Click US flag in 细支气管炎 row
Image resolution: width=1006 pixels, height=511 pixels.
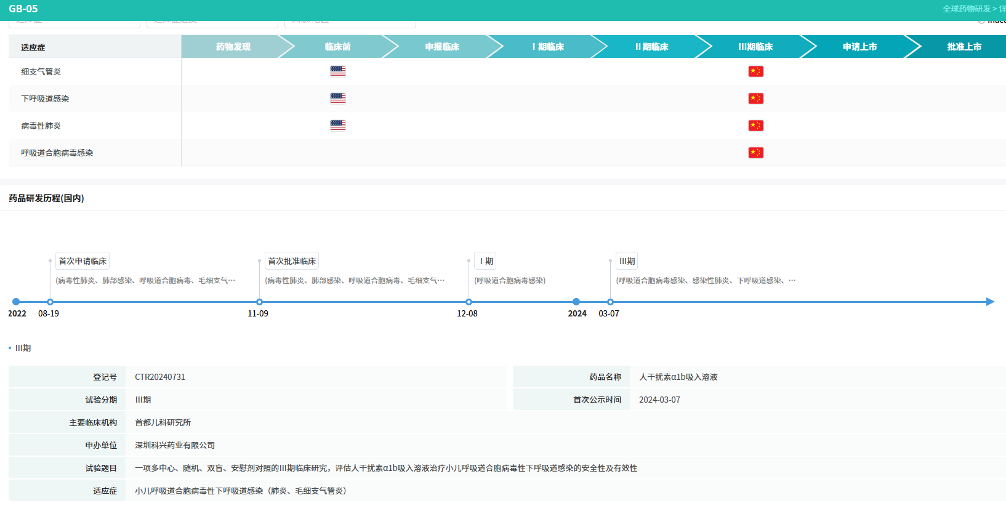[x=337, y=71]
